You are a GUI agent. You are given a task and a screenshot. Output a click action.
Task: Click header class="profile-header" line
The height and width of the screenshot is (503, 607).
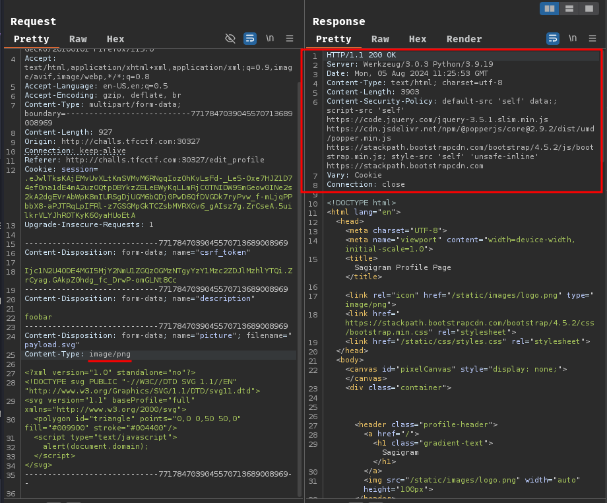pos(426,424)
